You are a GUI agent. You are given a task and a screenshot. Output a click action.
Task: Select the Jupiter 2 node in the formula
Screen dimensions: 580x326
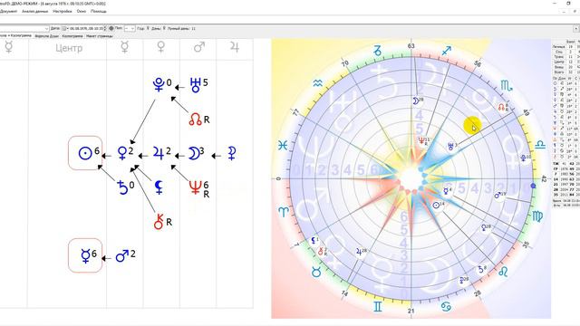click(x=161, y=152)
